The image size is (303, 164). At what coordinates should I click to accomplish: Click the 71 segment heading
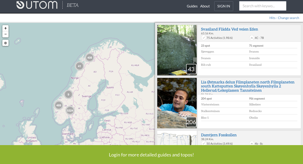point(256,46)
